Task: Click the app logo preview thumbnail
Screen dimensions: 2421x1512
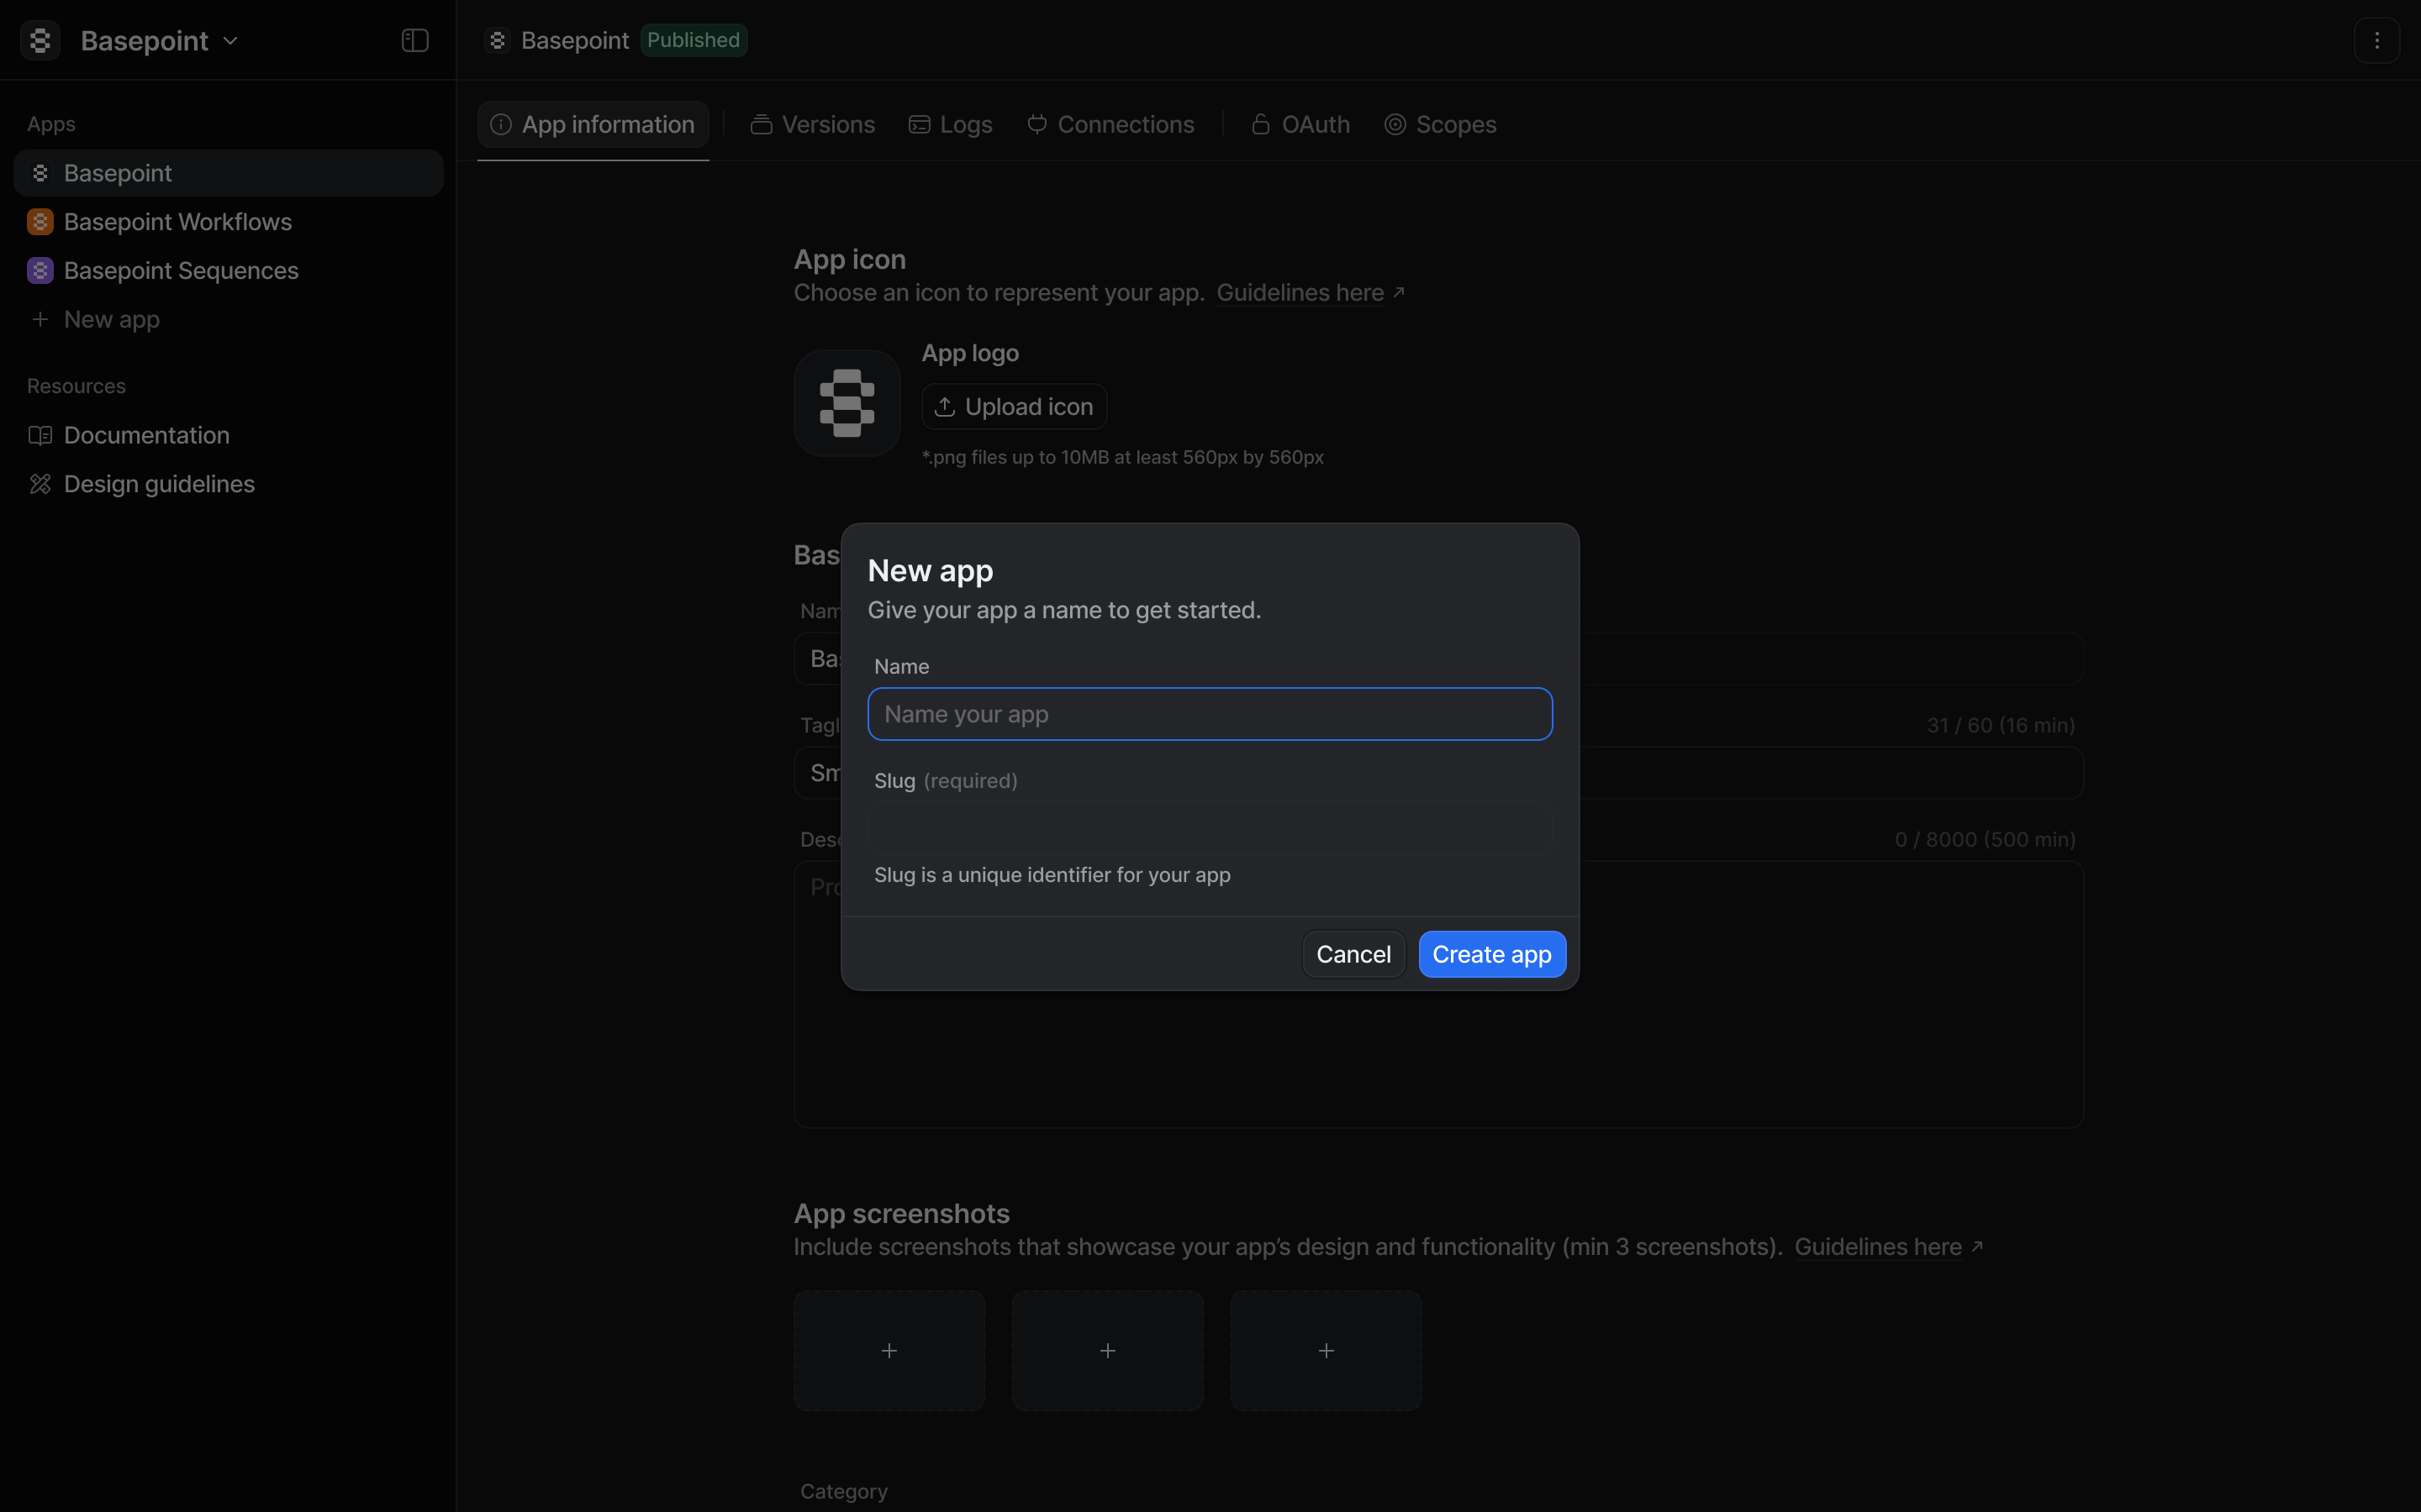Action: click(847, 403)
